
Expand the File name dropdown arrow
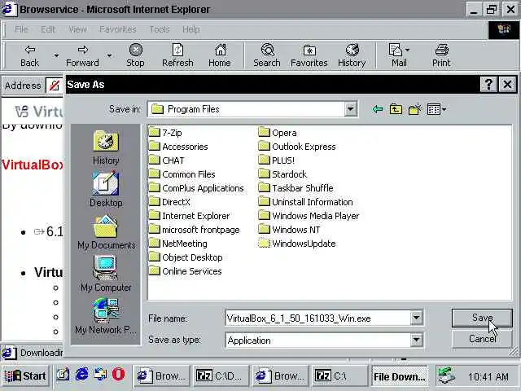pos(416,319)
